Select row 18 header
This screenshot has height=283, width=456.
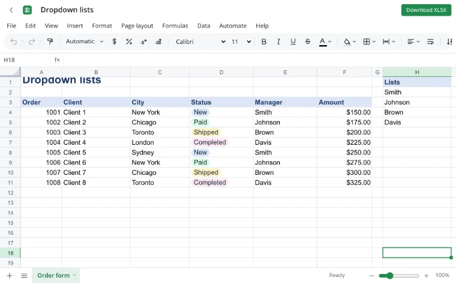tap(10, 253)
